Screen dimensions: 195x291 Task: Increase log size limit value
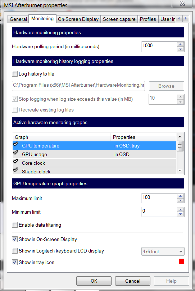coord(180,97)
